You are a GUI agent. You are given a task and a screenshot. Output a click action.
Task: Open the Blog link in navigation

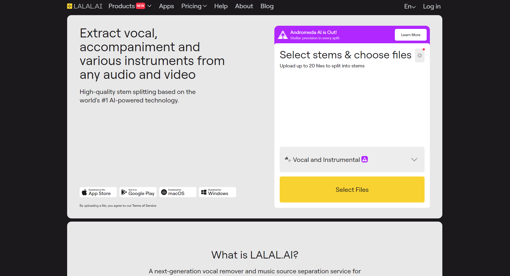click(x=267, y=6)
